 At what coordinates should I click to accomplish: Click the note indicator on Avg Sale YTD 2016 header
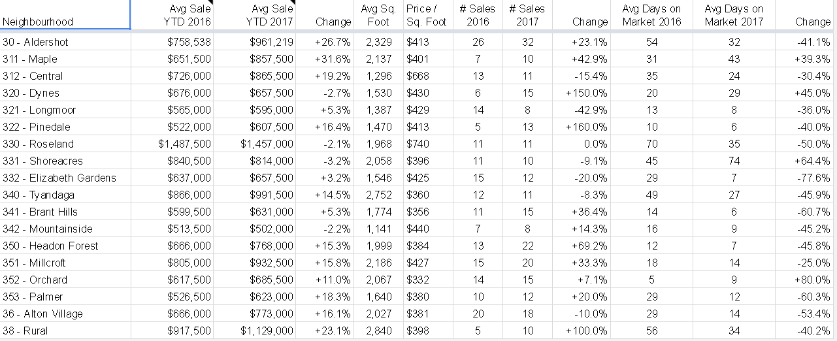(210, 3)
